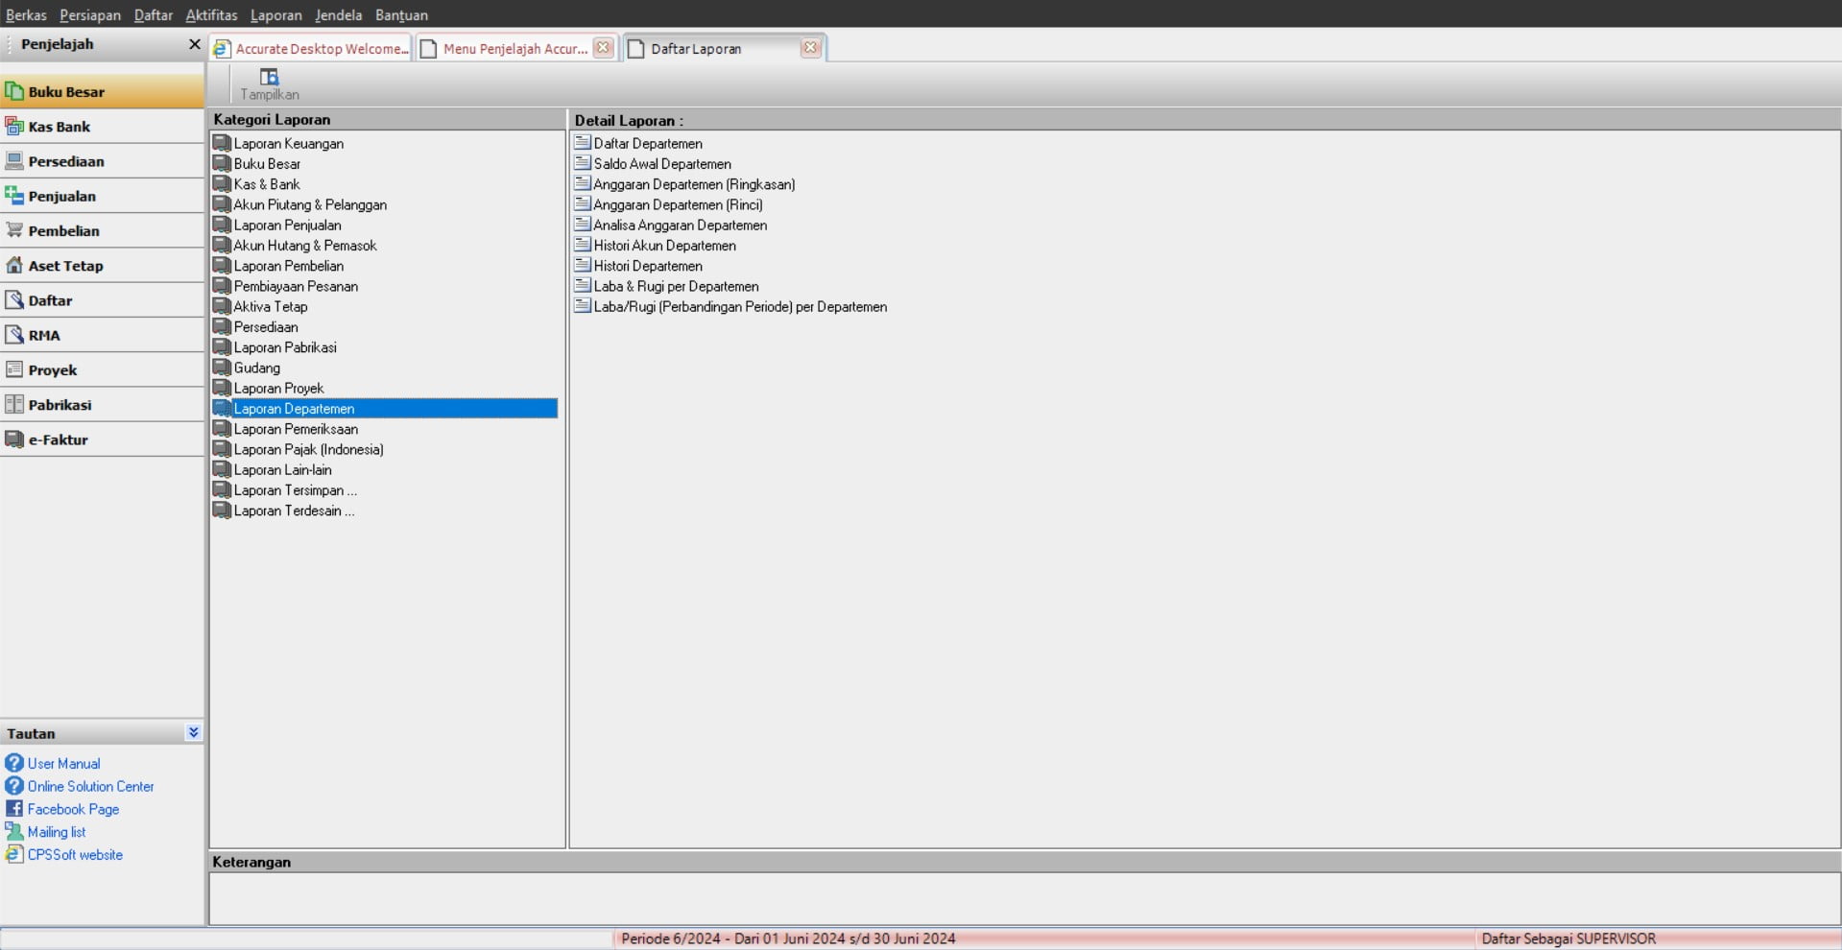Image resolution: width=1842 pixels, height=950 pixels.
Task: Select Laporan Keuangan report category
Action: coord(288,144)
